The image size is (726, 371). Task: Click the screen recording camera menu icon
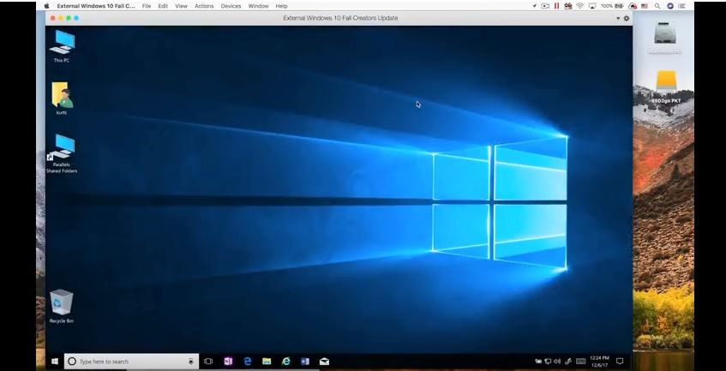[x=545, y=6]
